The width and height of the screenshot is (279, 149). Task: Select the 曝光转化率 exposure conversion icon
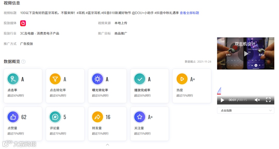coord(98,79)
